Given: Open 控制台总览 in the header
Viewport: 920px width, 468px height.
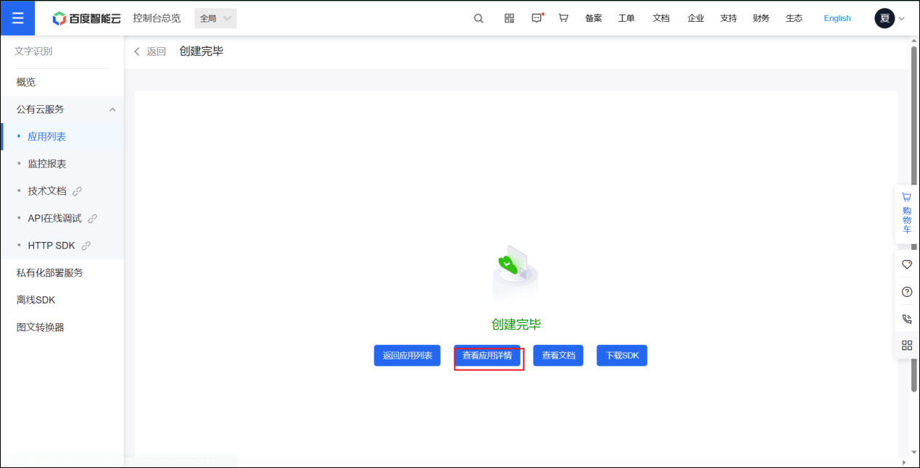Looking at the screenshot, I should [x=157, y=19].
